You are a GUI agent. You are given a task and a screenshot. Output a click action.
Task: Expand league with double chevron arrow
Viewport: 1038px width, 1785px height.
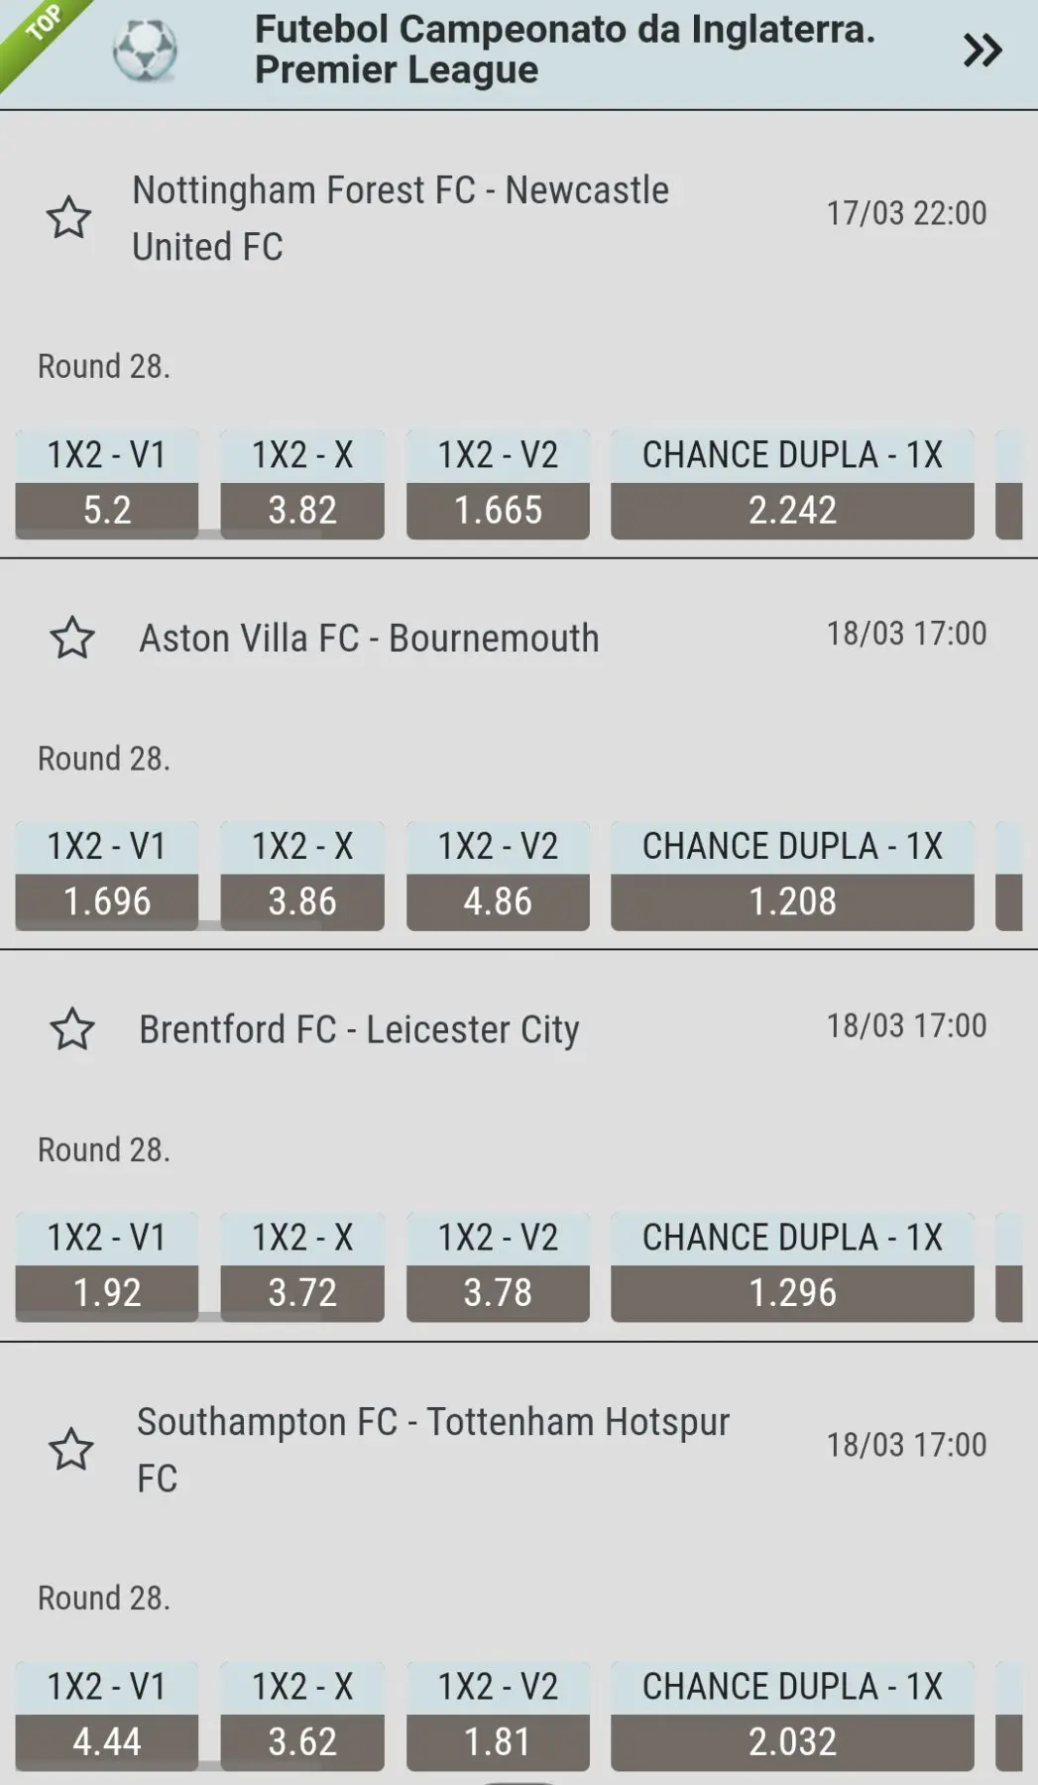(981, 50)
